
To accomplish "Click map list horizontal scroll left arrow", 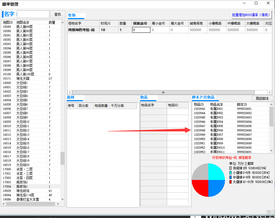I will click(x=4, y=204).
